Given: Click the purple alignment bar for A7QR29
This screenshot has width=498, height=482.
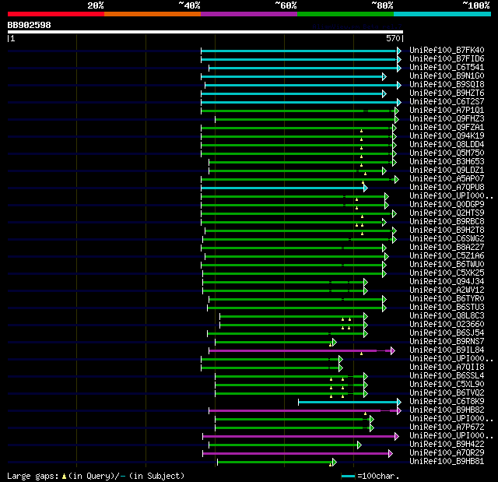Looking at the screenshot, I should pos(296,454).
